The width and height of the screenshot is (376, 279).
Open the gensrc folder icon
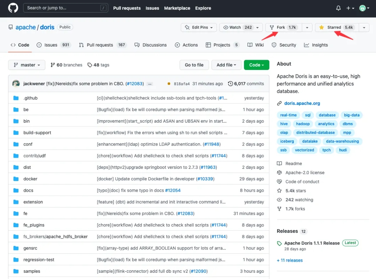click(x=16, y=248)
